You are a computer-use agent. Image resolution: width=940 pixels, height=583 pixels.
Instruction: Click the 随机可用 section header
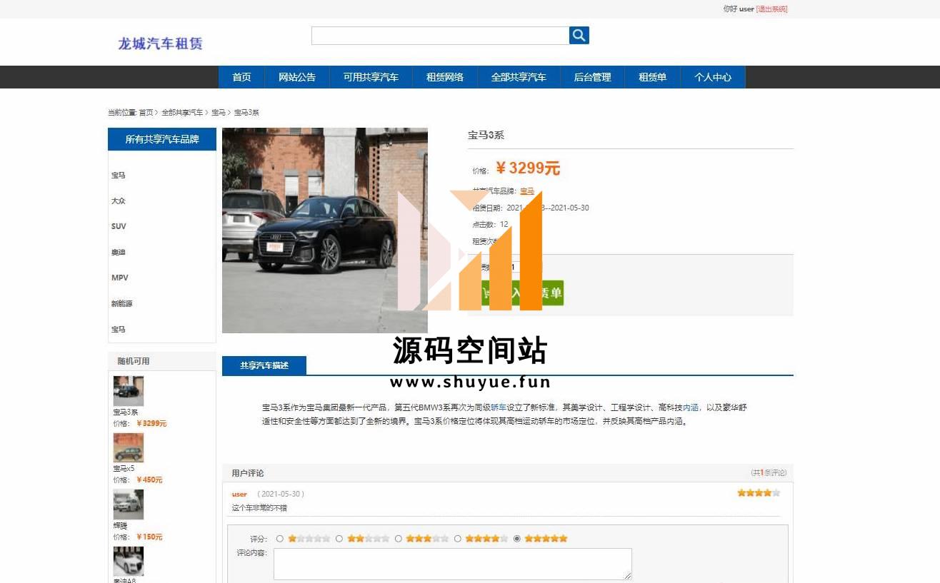pos(134,361)
